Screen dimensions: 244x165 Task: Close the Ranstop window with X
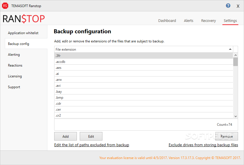pos(238,6)
